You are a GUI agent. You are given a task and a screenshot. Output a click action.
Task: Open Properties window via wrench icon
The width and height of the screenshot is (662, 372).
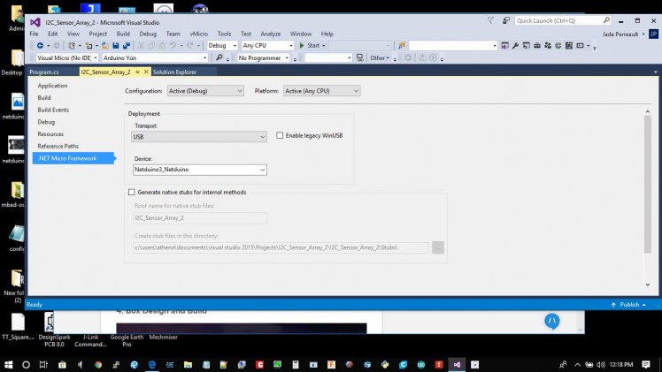pyautogui.click(x=515, y=45)
